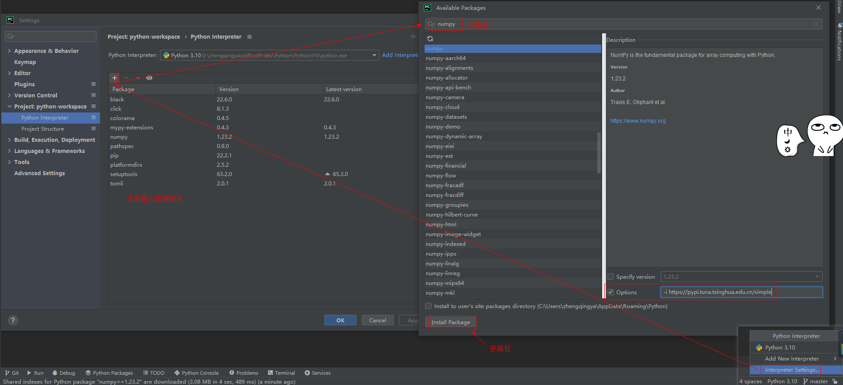The height and width of the screenshot is (385, 843).
Task: Click the plus icon to add a package
Action: click(115, 78)
